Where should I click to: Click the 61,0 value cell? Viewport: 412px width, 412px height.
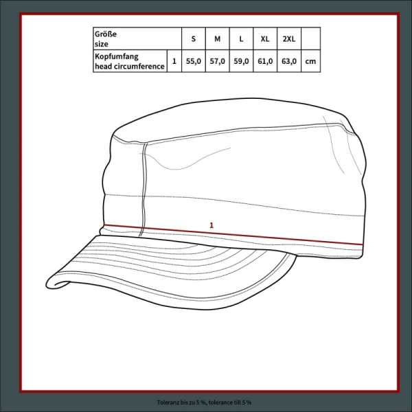tap(265, 61)
